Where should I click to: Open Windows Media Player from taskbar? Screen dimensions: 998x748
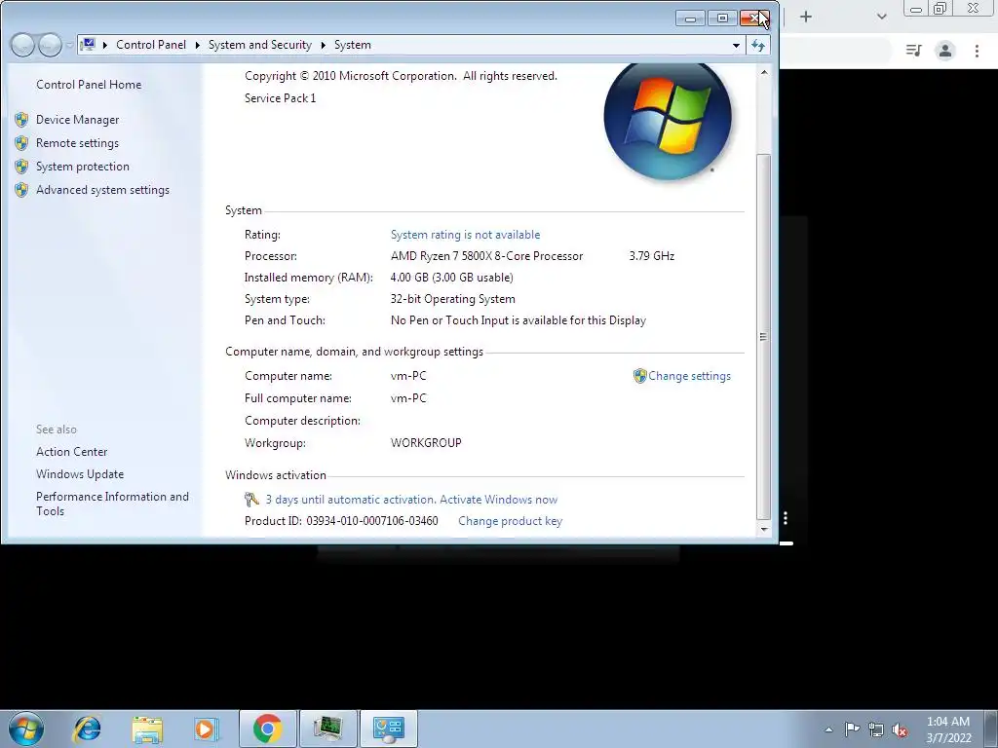207,729
